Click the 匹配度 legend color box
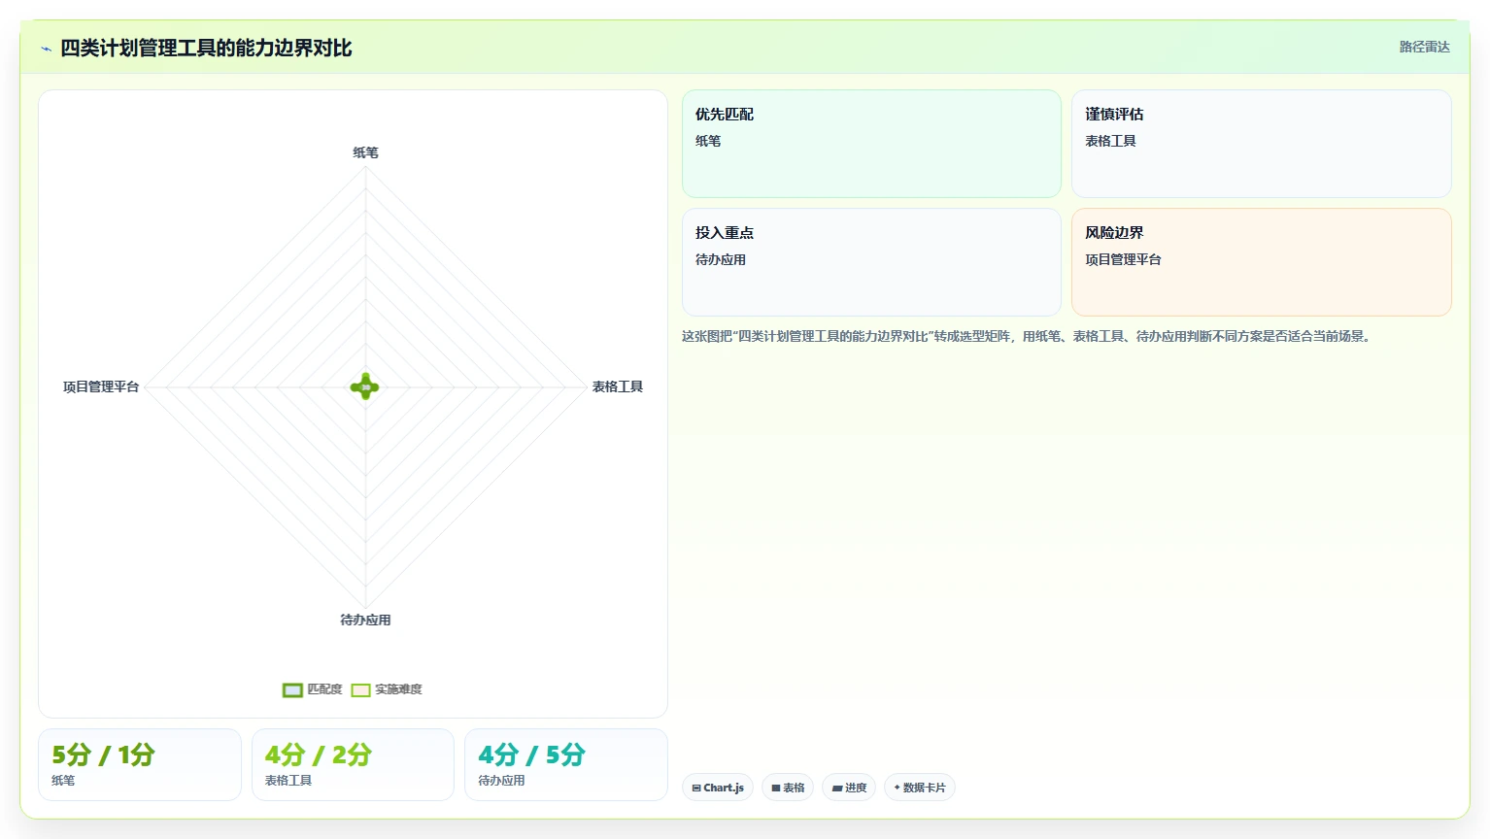This screenshot has width=1490, height=839. click(292, 689)
